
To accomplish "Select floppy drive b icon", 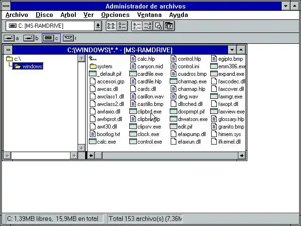I will tap(29, 38).
